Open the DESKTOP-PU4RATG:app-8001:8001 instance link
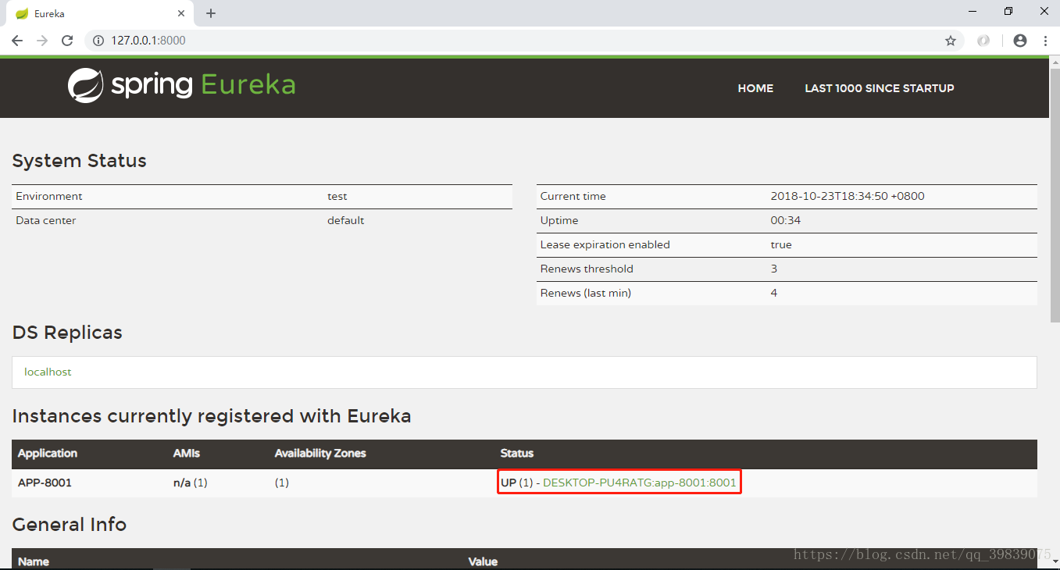Screen dimensions: 1060x570 pyautogui.click(x=640, y=483)
